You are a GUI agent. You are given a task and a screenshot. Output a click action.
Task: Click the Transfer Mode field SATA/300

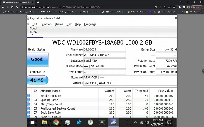105,66
